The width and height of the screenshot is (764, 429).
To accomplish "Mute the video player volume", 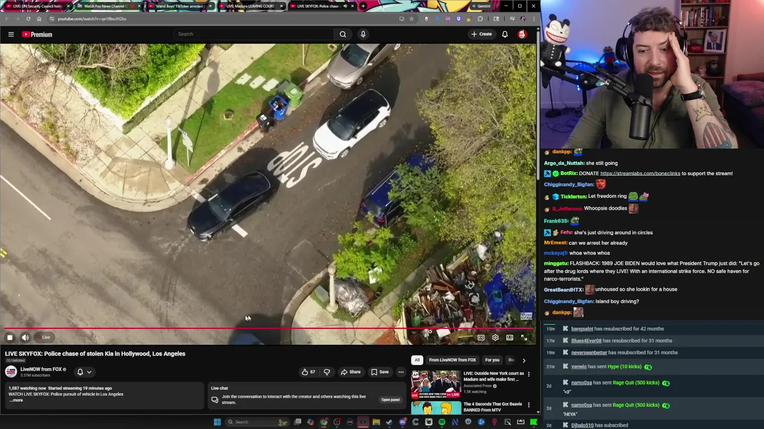I will coord(25,337).
